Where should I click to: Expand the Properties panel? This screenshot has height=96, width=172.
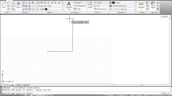pyautogui.click(x=122, y=13)
